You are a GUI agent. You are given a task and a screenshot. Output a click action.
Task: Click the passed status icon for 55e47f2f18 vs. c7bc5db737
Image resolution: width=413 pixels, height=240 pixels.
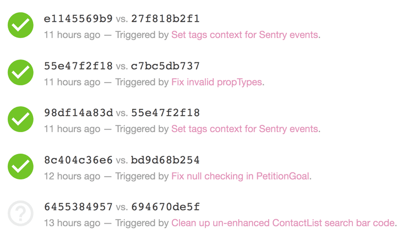[x=21, y=73]
